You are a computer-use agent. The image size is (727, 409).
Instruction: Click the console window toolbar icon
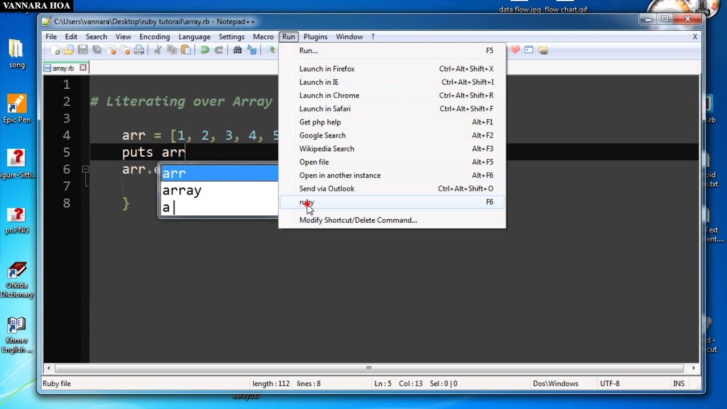coord(529,51)
